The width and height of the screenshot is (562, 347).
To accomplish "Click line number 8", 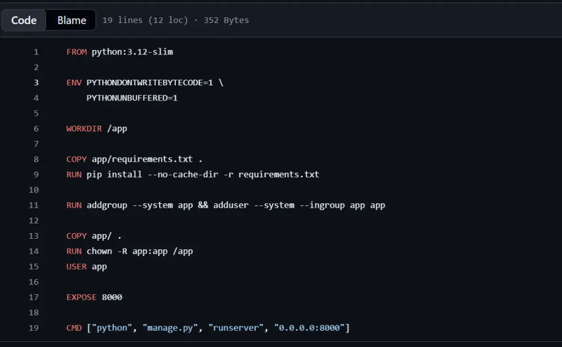I will pyautogui.click(x=36, y=159).
